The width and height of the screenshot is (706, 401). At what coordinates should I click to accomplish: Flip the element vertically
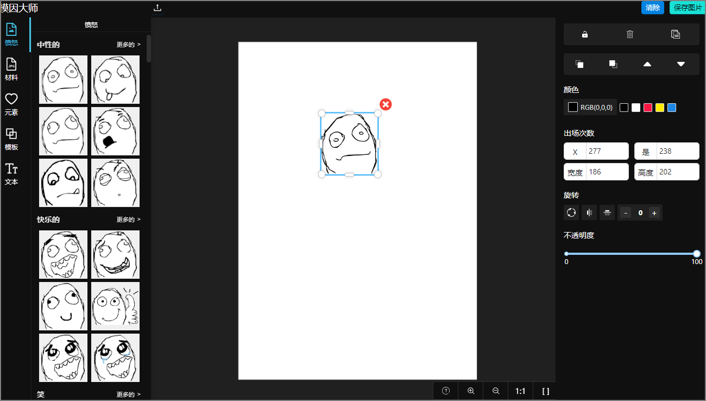pos(607,212)
